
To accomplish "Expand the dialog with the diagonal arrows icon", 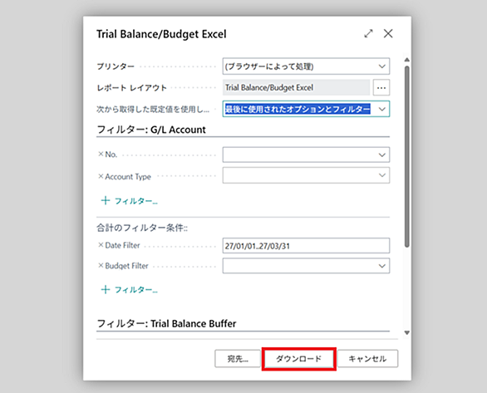I will [368, 33].
